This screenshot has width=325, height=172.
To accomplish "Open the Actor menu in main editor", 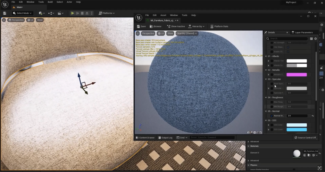I will [x=69, y=2].
